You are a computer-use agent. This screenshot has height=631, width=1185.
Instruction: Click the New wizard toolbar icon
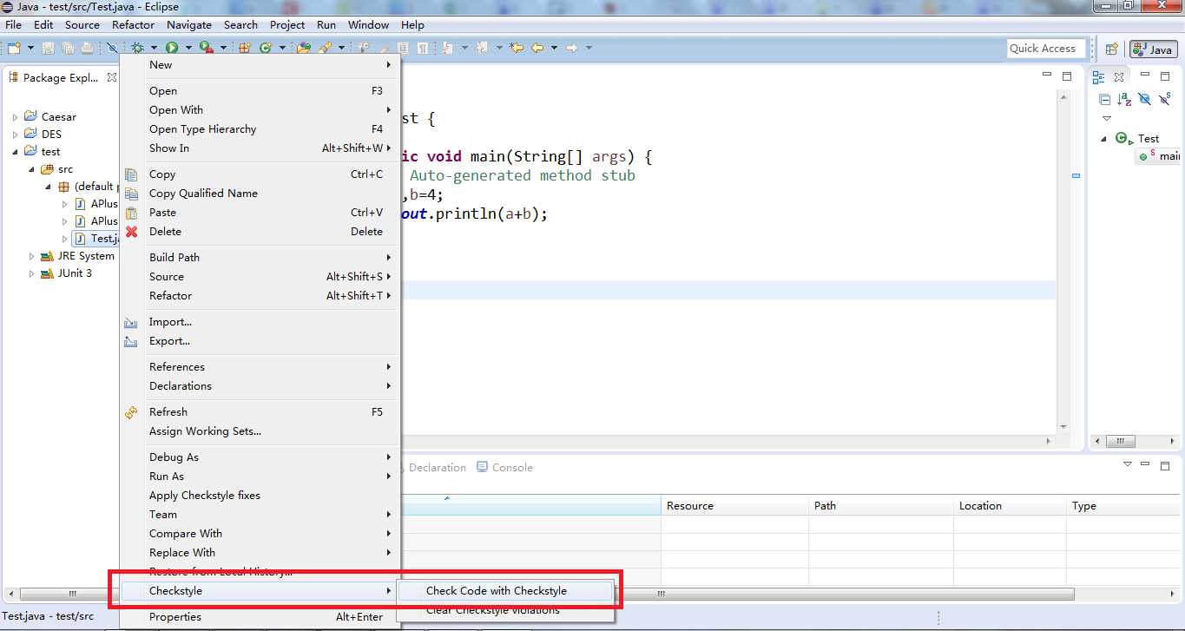pyautogui.click(x=14, y=48)
